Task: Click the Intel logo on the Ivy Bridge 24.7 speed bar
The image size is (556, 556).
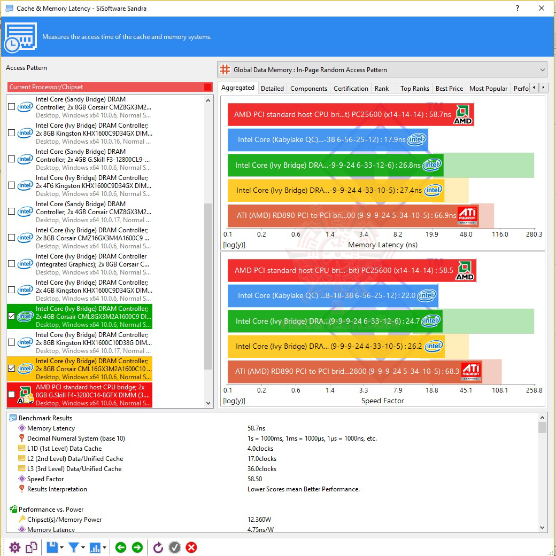Action: 431,321
